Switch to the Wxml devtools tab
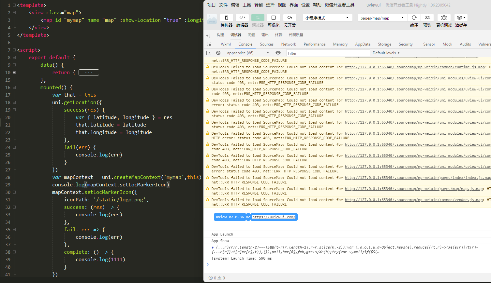Screen dimensions: 491x283 pyautogui.click(x=226, y=44)
